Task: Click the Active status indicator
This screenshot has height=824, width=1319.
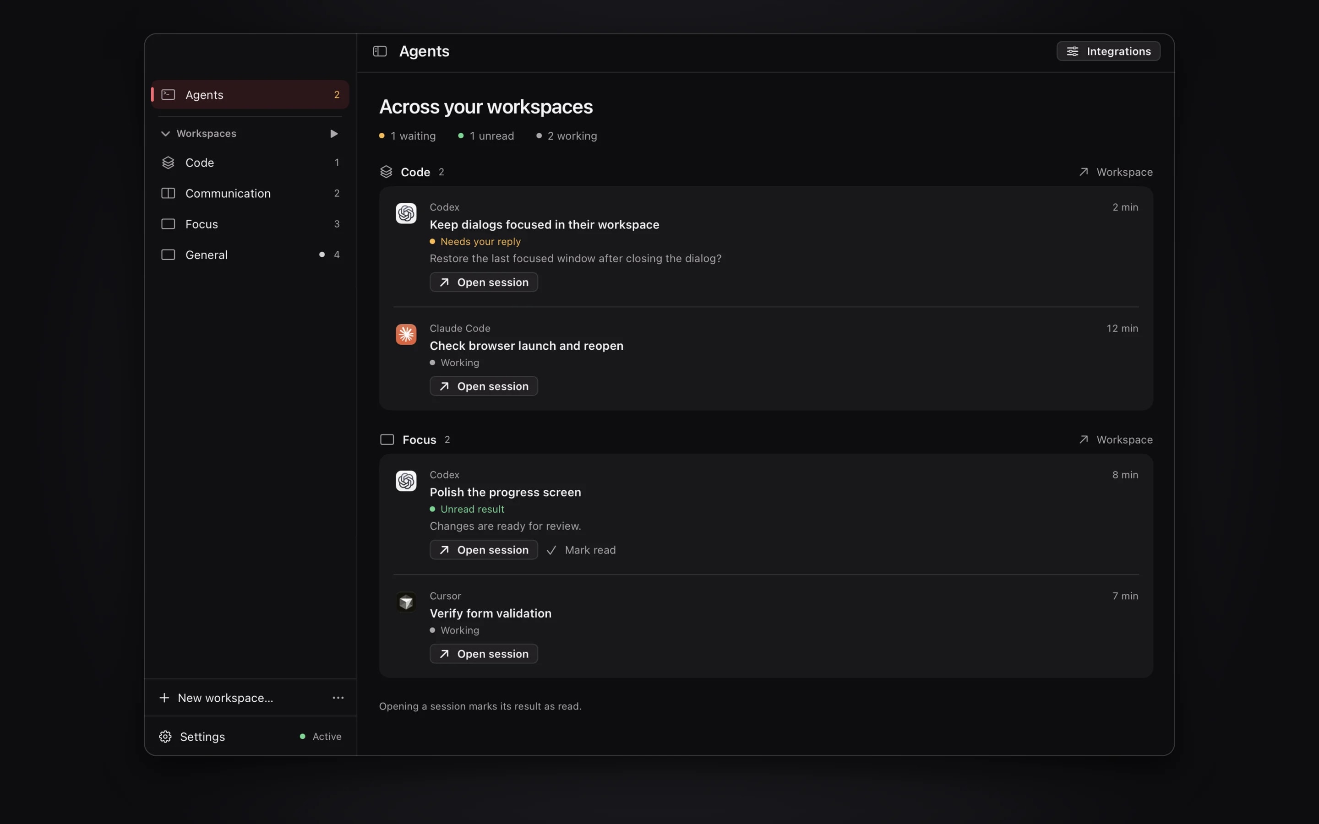Action: click(x=321, y=737)
